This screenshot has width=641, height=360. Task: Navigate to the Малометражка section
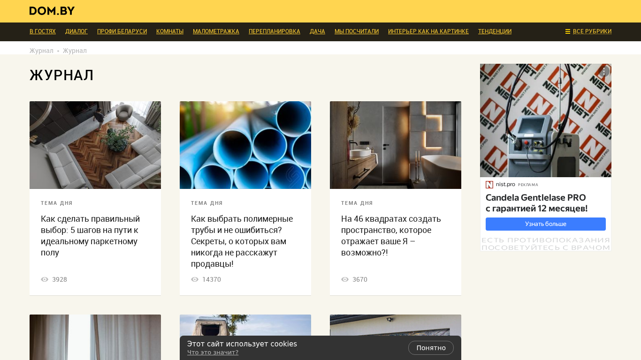click(216, 31)
